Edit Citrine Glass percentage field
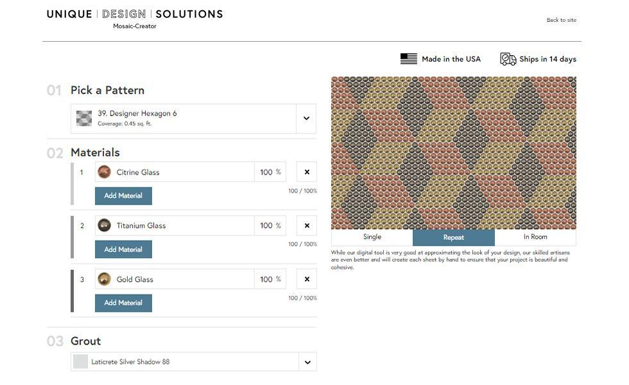Viewport: 629px width, 385px height. tap(270, 172)
